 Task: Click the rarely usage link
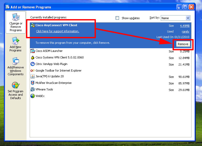[x=185, y=31]
